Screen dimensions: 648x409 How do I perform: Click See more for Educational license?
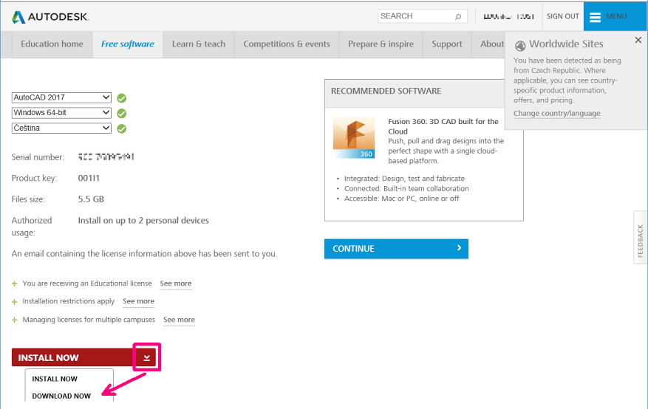[176, 283]
